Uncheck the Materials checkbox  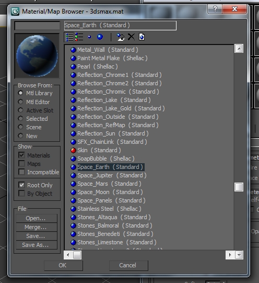[21, 155]
